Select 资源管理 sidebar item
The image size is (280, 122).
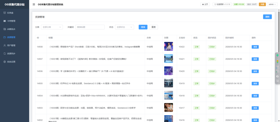pyautogui.click(x=14, y=37)
